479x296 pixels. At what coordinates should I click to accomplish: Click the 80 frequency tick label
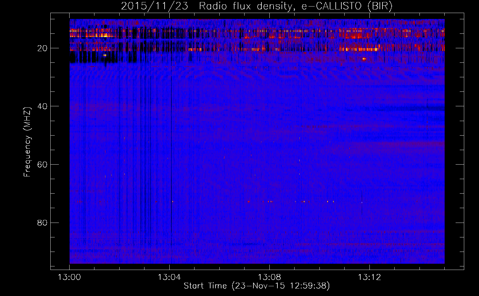[43, 223]
